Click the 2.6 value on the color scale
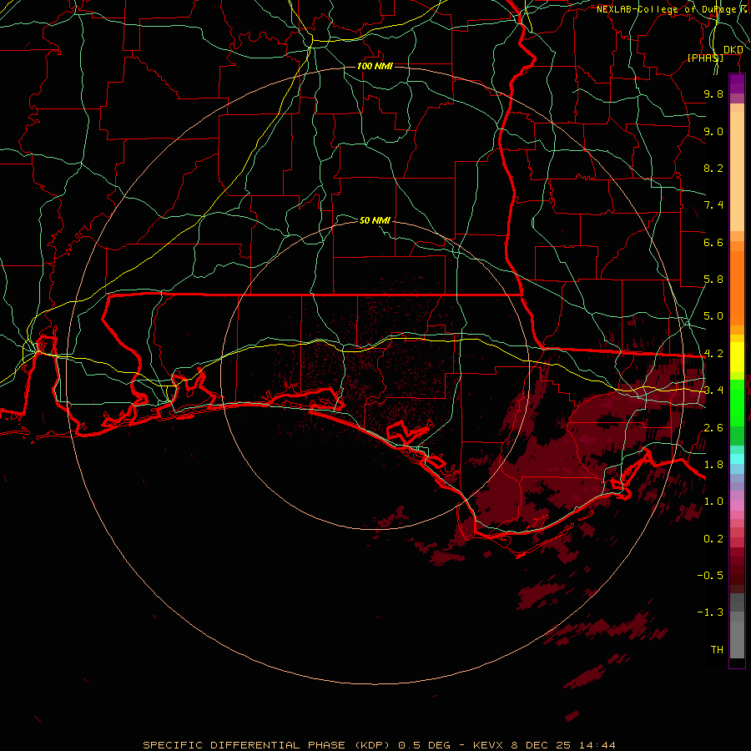The height and width of the screenshot is (751, 751). [x=713, y=428]
